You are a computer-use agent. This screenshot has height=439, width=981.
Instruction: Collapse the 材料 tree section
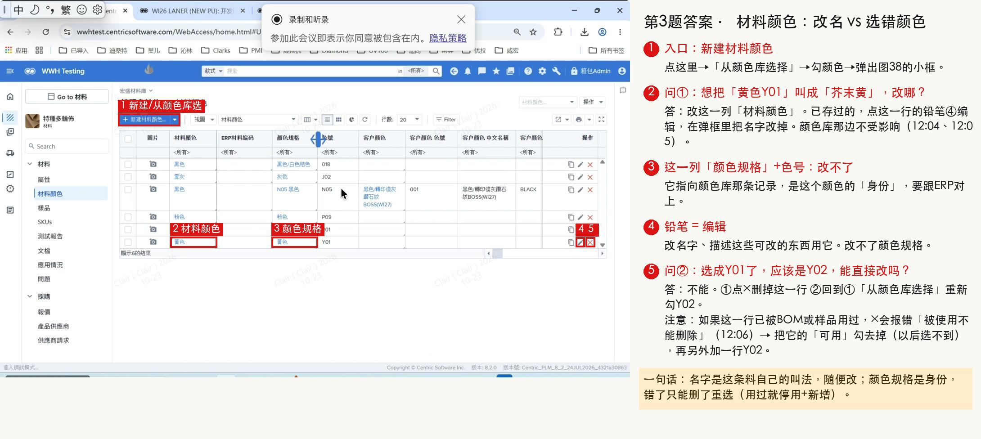pyautogui.click(x=30, y=164)
